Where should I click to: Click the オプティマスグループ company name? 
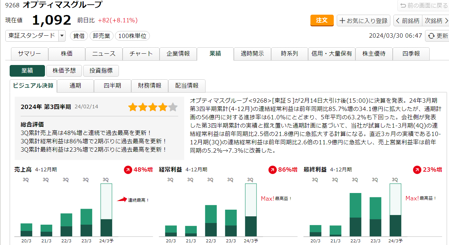[x=62, y=5]
